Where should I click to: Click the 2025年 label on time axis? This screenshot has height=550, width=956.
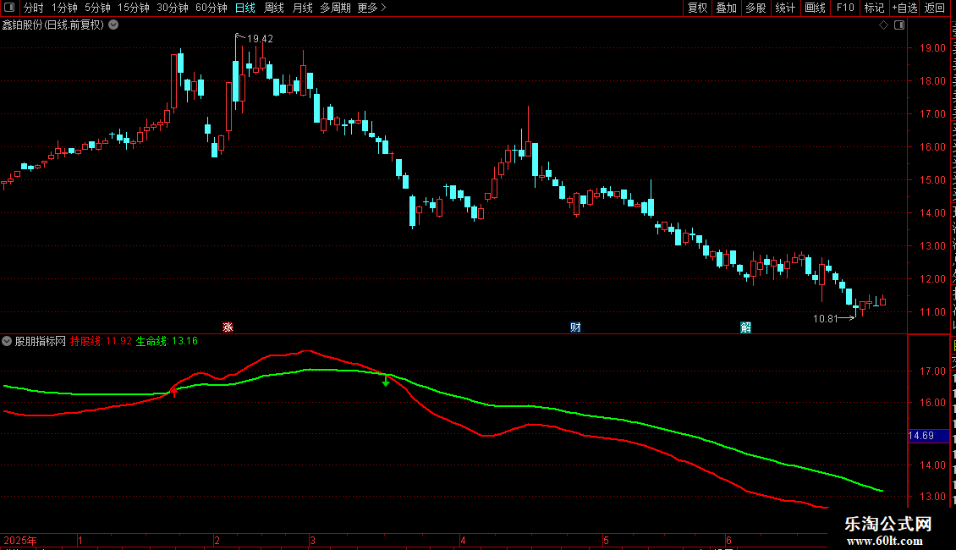click(x=20, y=540)
